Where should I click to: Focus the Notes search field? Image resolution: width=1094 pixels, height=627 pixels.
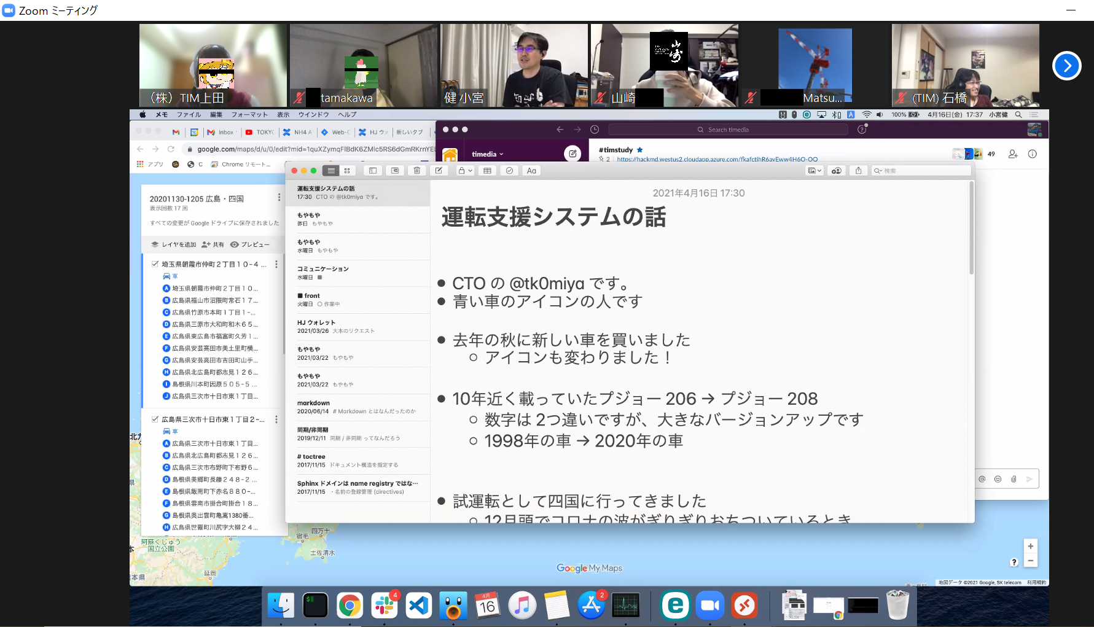921,171
